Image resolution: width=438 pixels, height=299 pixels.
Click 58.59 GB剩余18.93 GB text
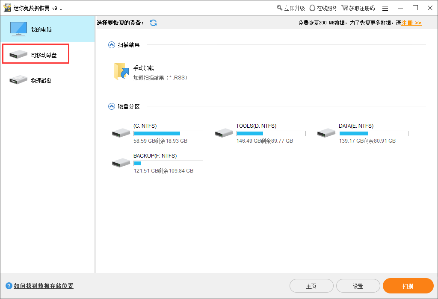pyautogui.click(x=160, y=141)
